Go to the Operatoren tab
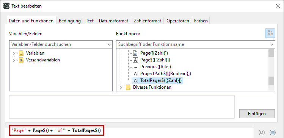 pos(178,21)
